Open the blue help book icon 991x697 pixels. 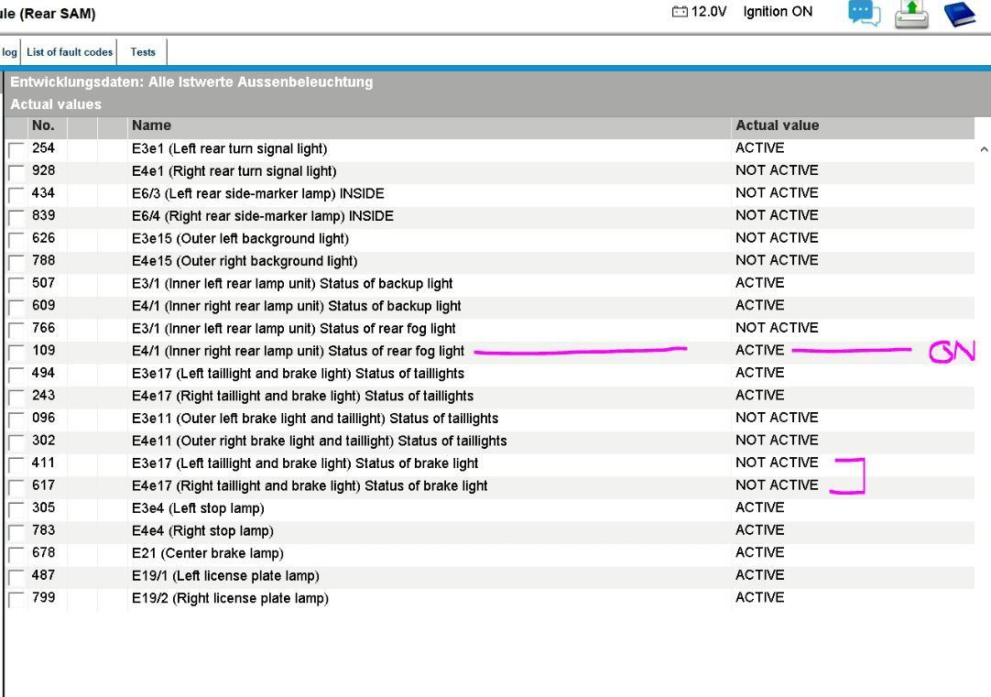959,14
